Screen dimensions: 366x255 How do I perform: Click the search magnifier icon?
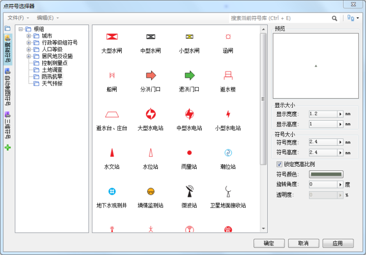(335, 18)
